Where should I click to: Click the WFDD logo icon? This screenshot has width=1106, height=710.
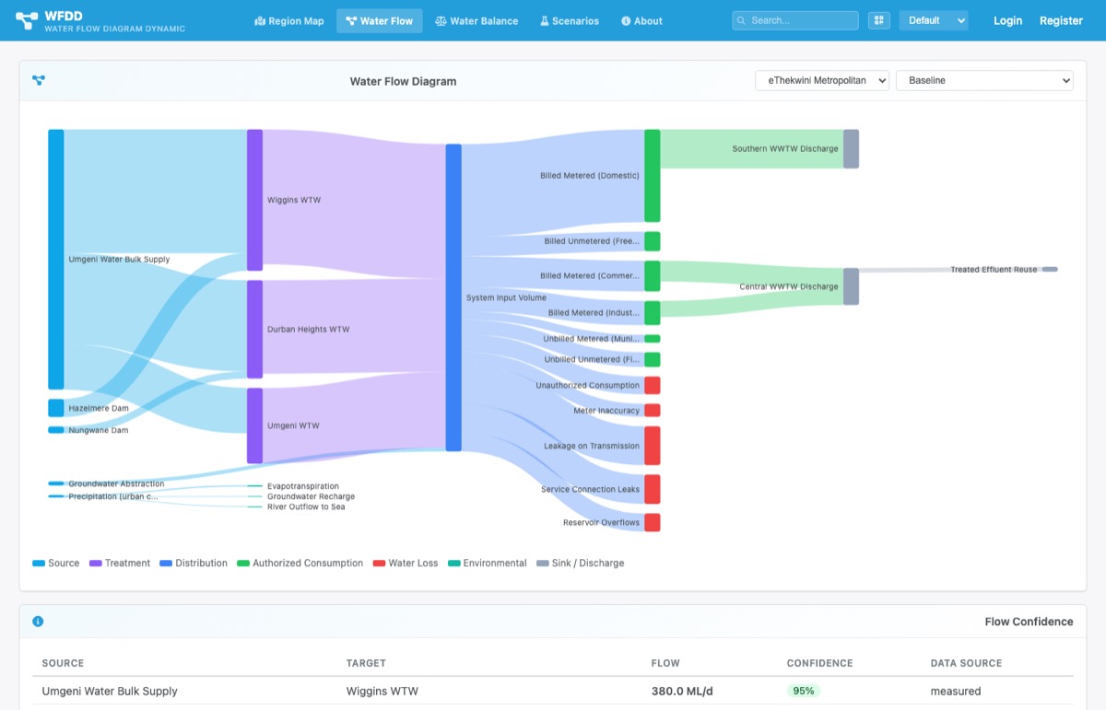click(27, 21)
